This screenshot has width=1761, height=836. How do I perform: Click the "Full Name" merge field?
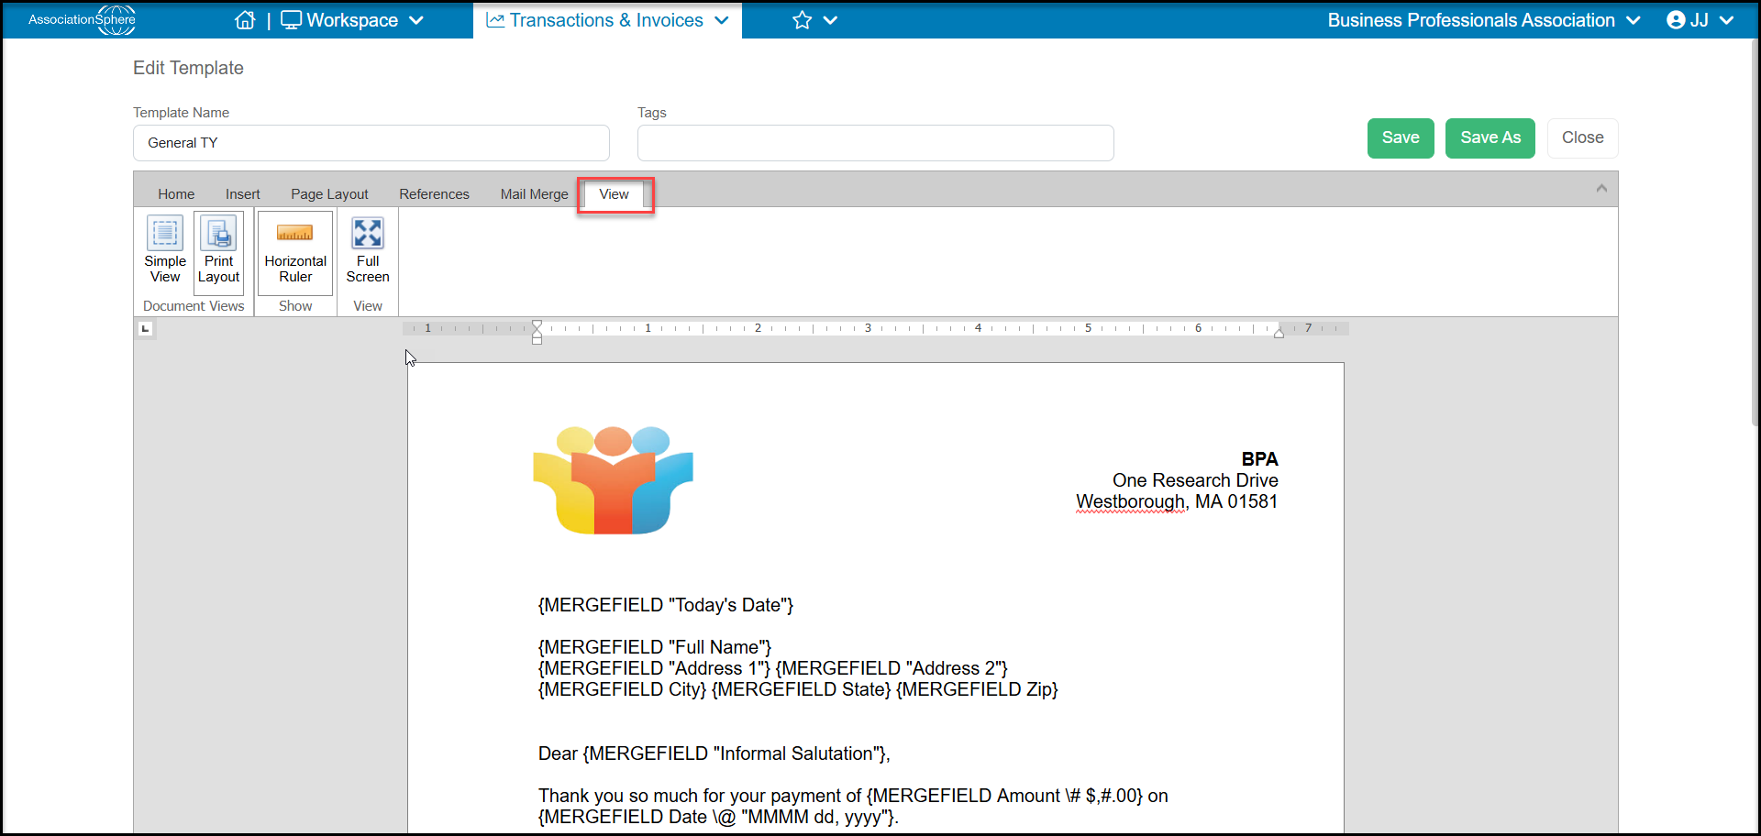point(655,647)
